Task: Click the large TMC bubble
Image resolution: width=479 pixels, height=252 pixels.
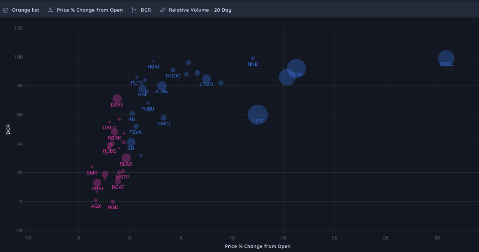Action: (257, 115)
